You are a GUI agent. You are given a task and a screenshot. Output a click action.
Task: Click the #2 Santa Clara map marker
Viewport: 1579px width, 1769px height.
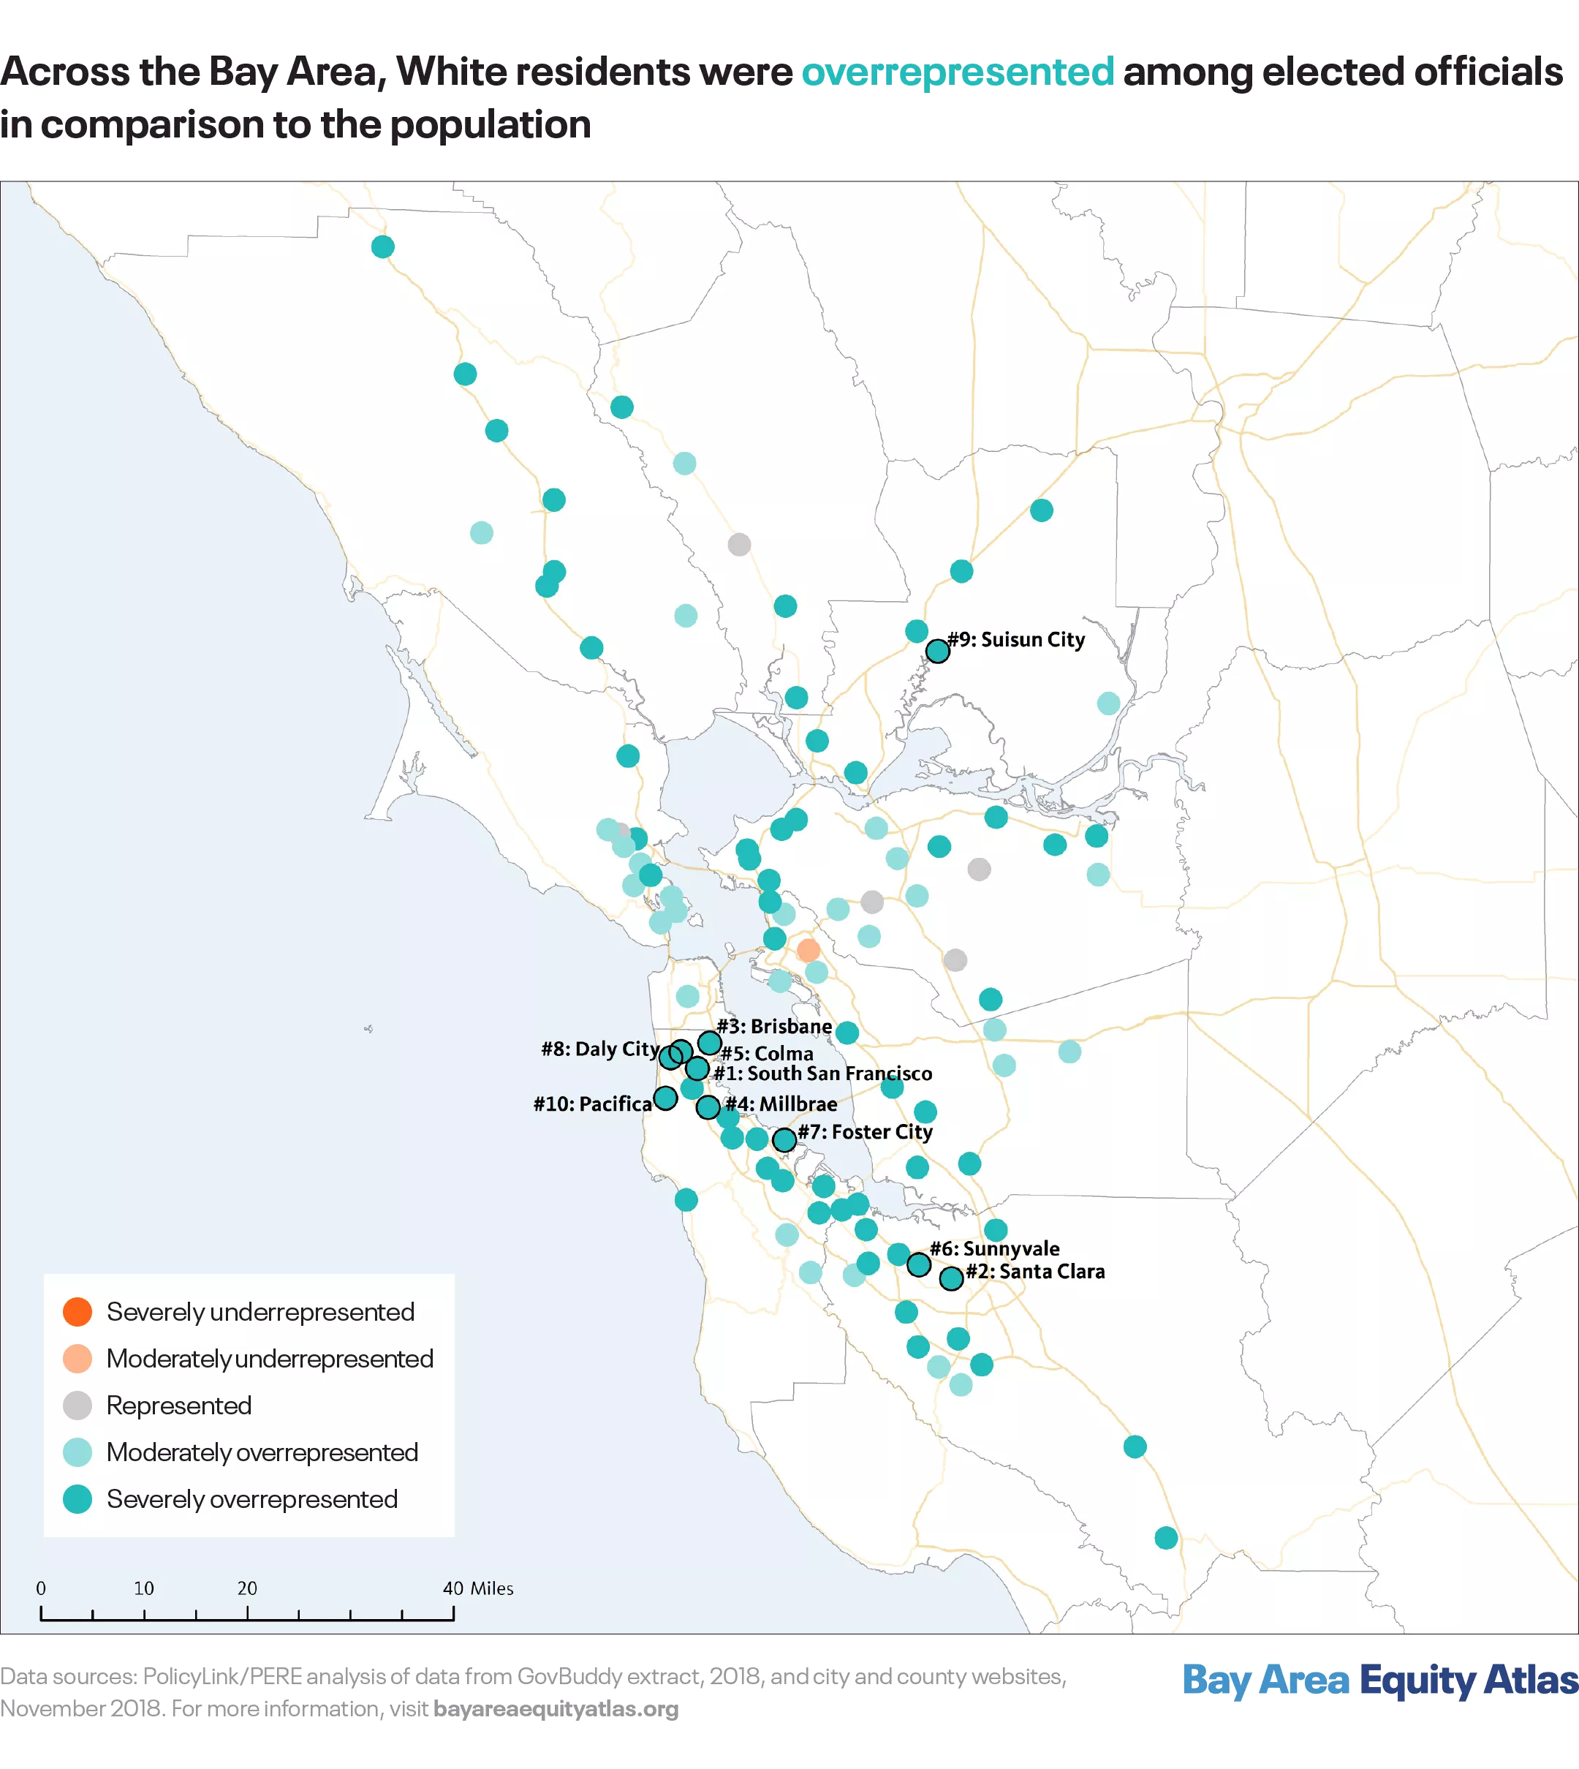(952, 1278)
